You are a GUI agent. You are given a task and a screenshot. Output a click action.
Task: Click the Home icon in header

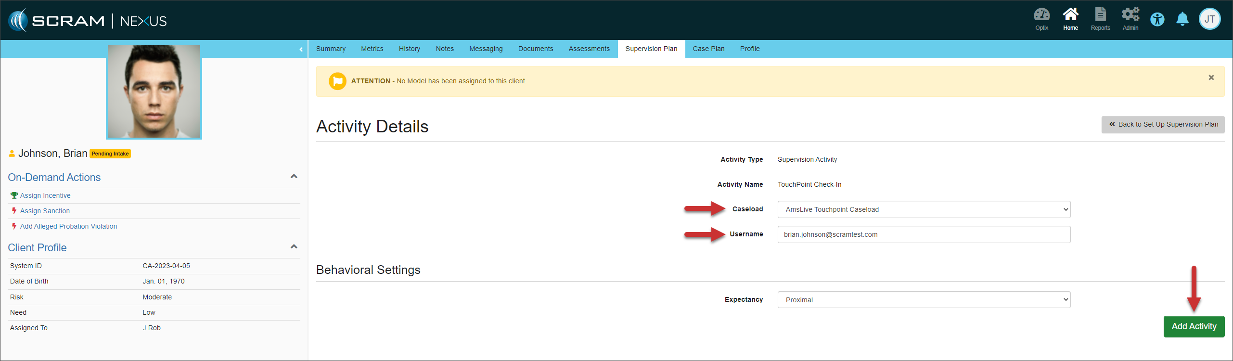pos(1070,19)
